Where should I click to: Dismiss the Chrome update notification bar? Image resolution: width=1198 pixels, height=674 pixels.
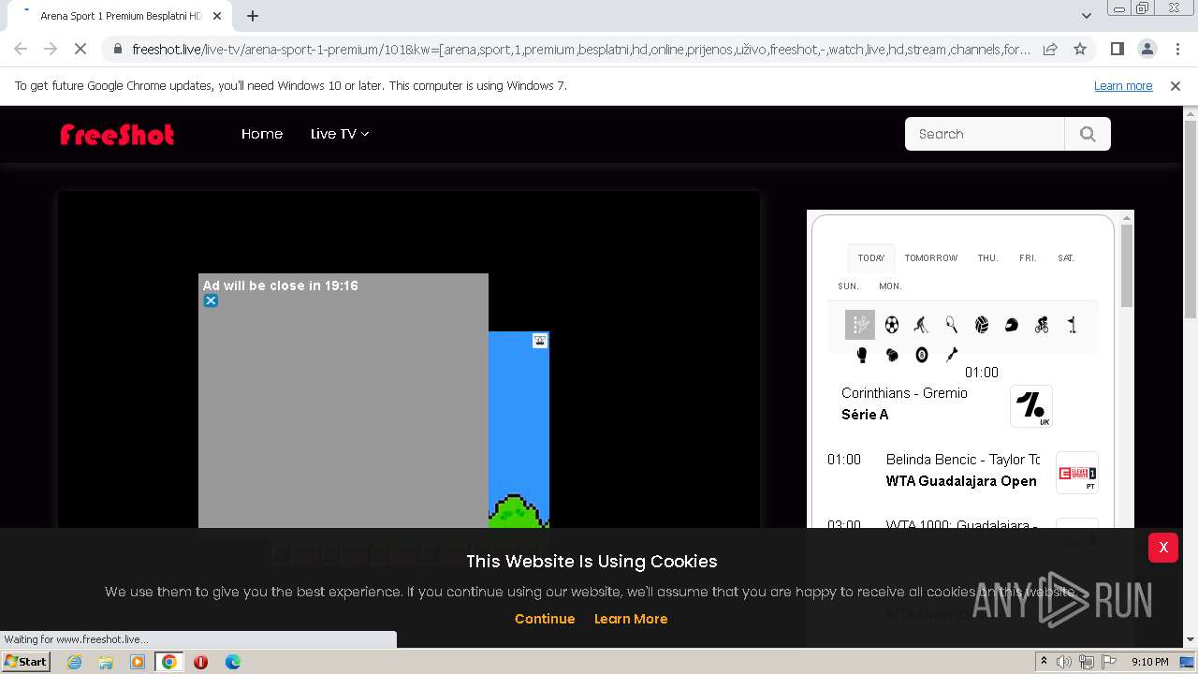(1176, 85)
